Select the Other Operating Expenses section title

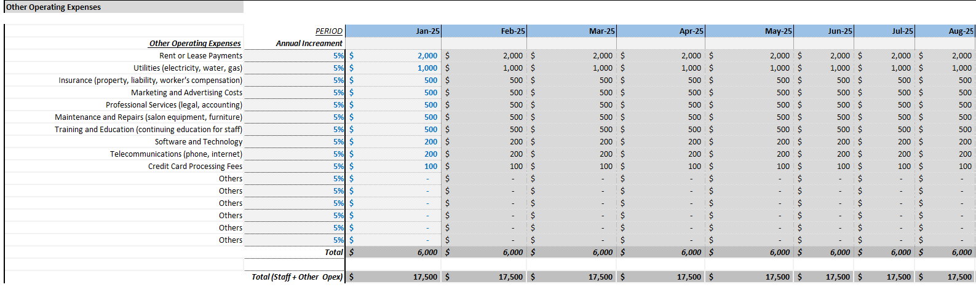point(53,7)
